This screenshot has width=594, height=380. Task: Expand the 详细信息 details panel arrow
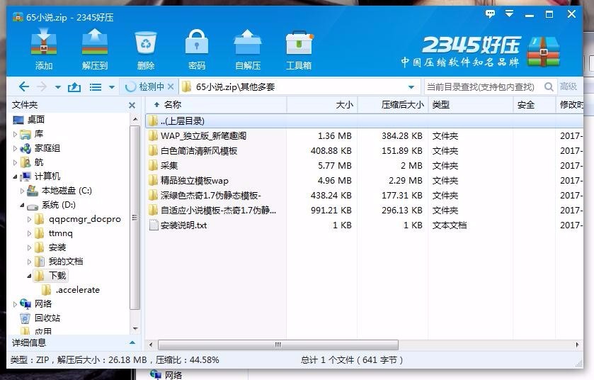coord(132,343)
